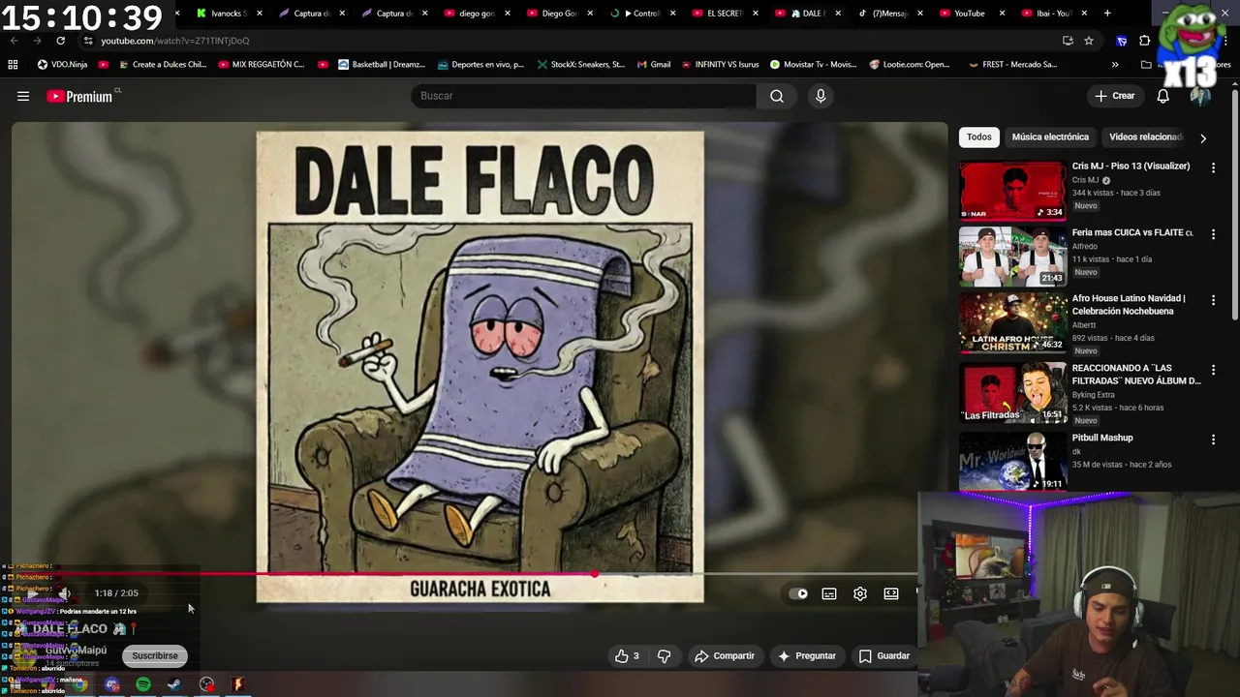Open Pitbull Mashup video title
The image size is (1240, 697).
tap(1102, 438)
